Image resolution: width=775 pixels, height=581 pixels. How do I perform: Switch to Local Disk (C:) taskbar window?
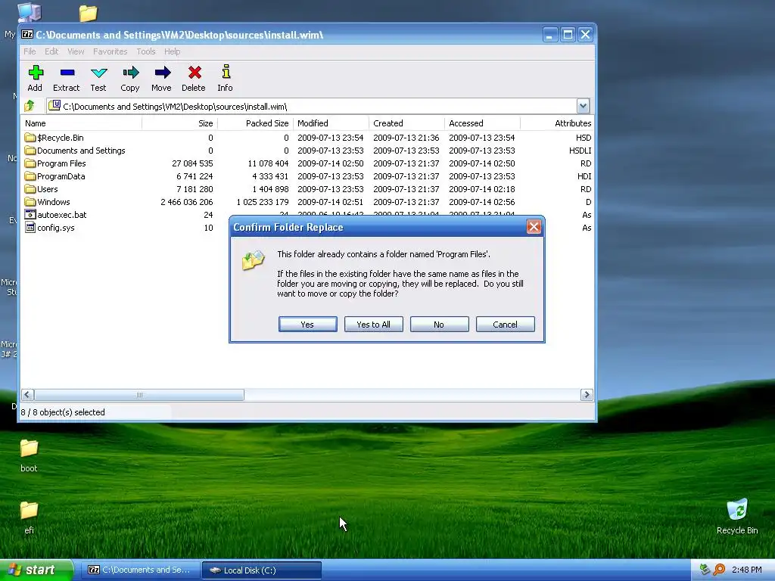[x=262, y=570]
